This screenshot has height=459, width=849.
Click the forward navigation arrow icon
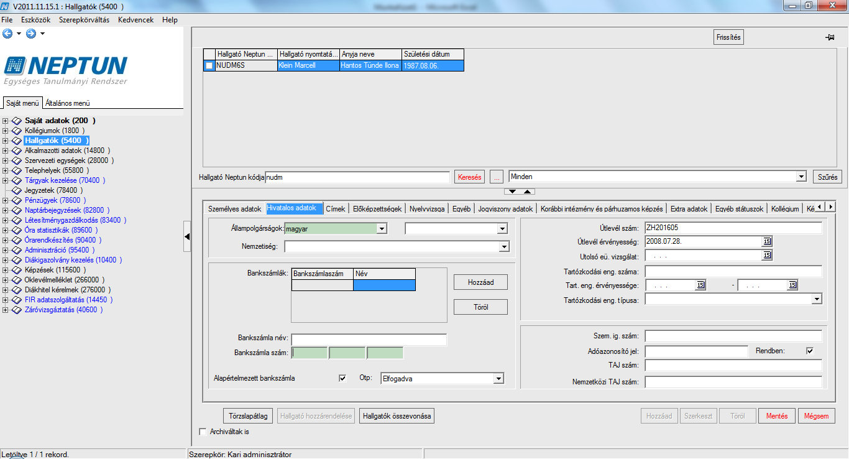(x=30, y=34)
